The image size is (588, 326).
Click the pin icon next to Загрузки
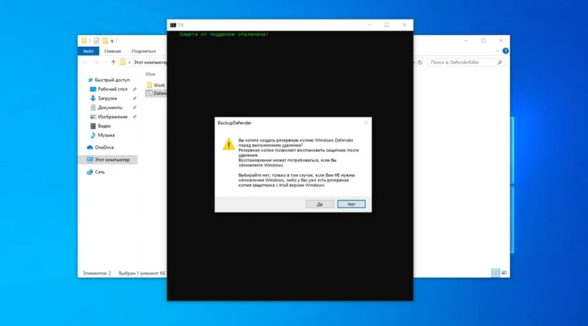pyautogui.click(x=135, y=98)
